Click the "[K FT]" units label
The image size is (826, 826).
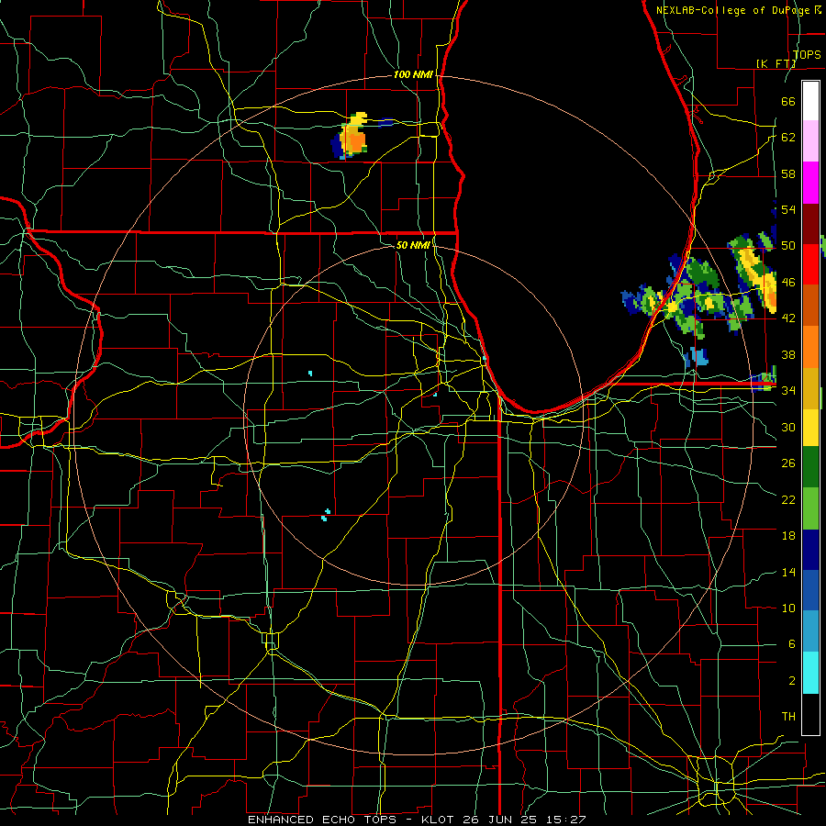[x=776, y=63]
